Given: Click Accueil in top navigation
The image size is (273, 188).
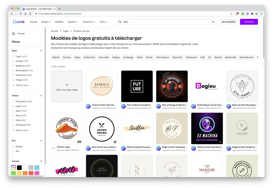Looking at the screenshot, I should (34, 22).
